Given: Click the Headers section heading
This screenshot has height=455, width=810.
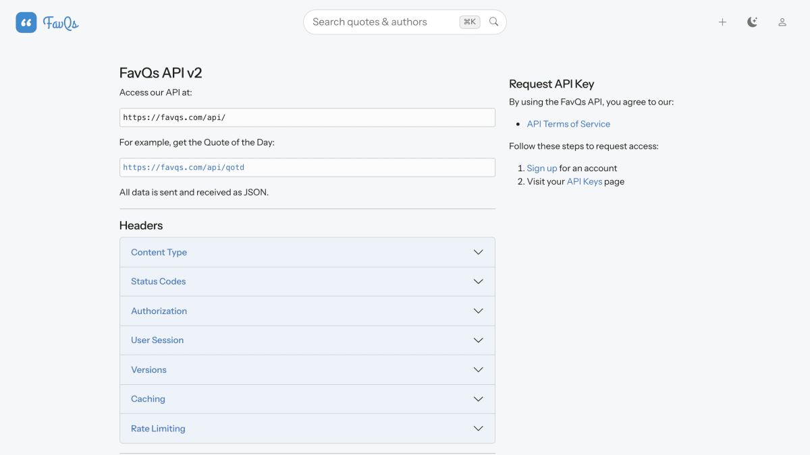Looking at the screenshot, I should pos(141,226).
